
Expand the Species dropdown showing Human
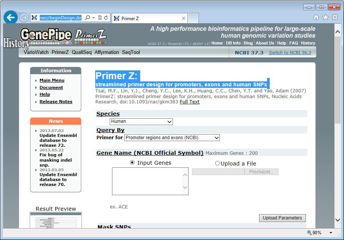(x=141, y=122)
